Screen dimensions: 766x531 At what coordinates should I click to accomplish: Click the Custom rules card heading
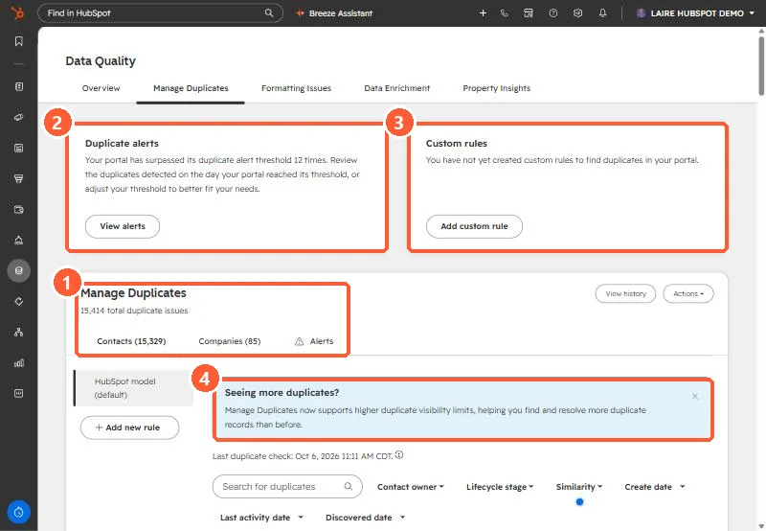click(x=457, y=143)
